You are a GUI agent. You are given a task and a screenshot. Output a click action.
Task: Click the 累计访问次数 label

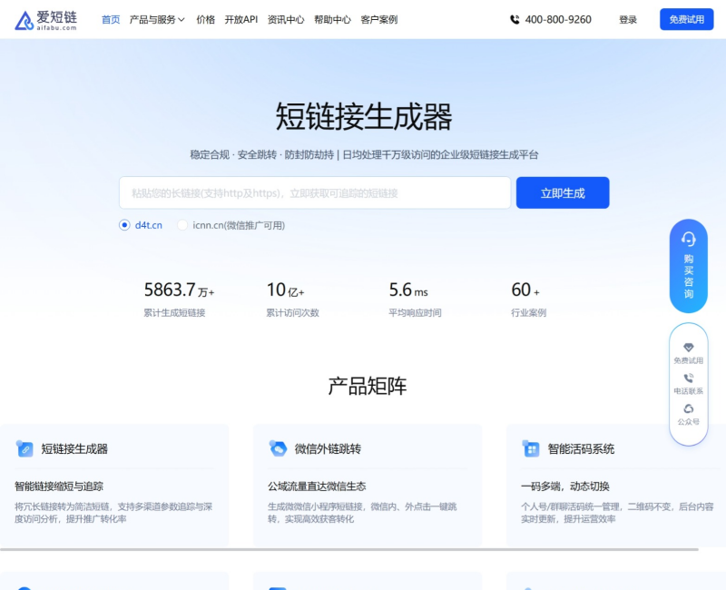[x=292, y=313]
